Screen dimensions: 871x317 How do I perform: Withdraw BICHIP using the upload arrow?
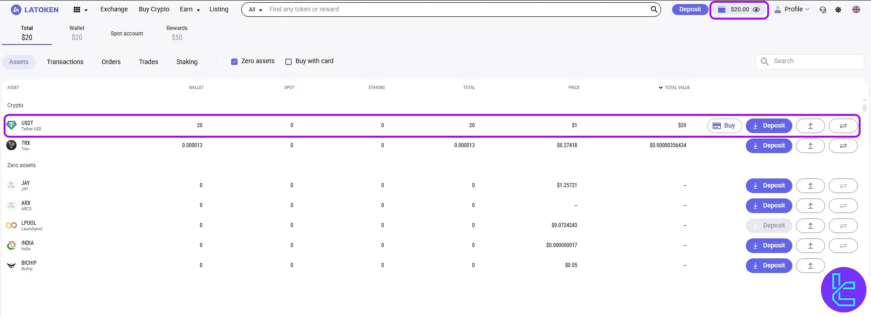(810, 266)
